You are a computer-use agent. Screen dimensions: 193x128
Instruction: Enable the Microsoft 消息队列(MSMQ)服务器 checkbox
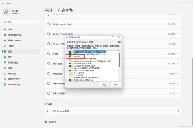pyautogui.click(x=70, y=68)
